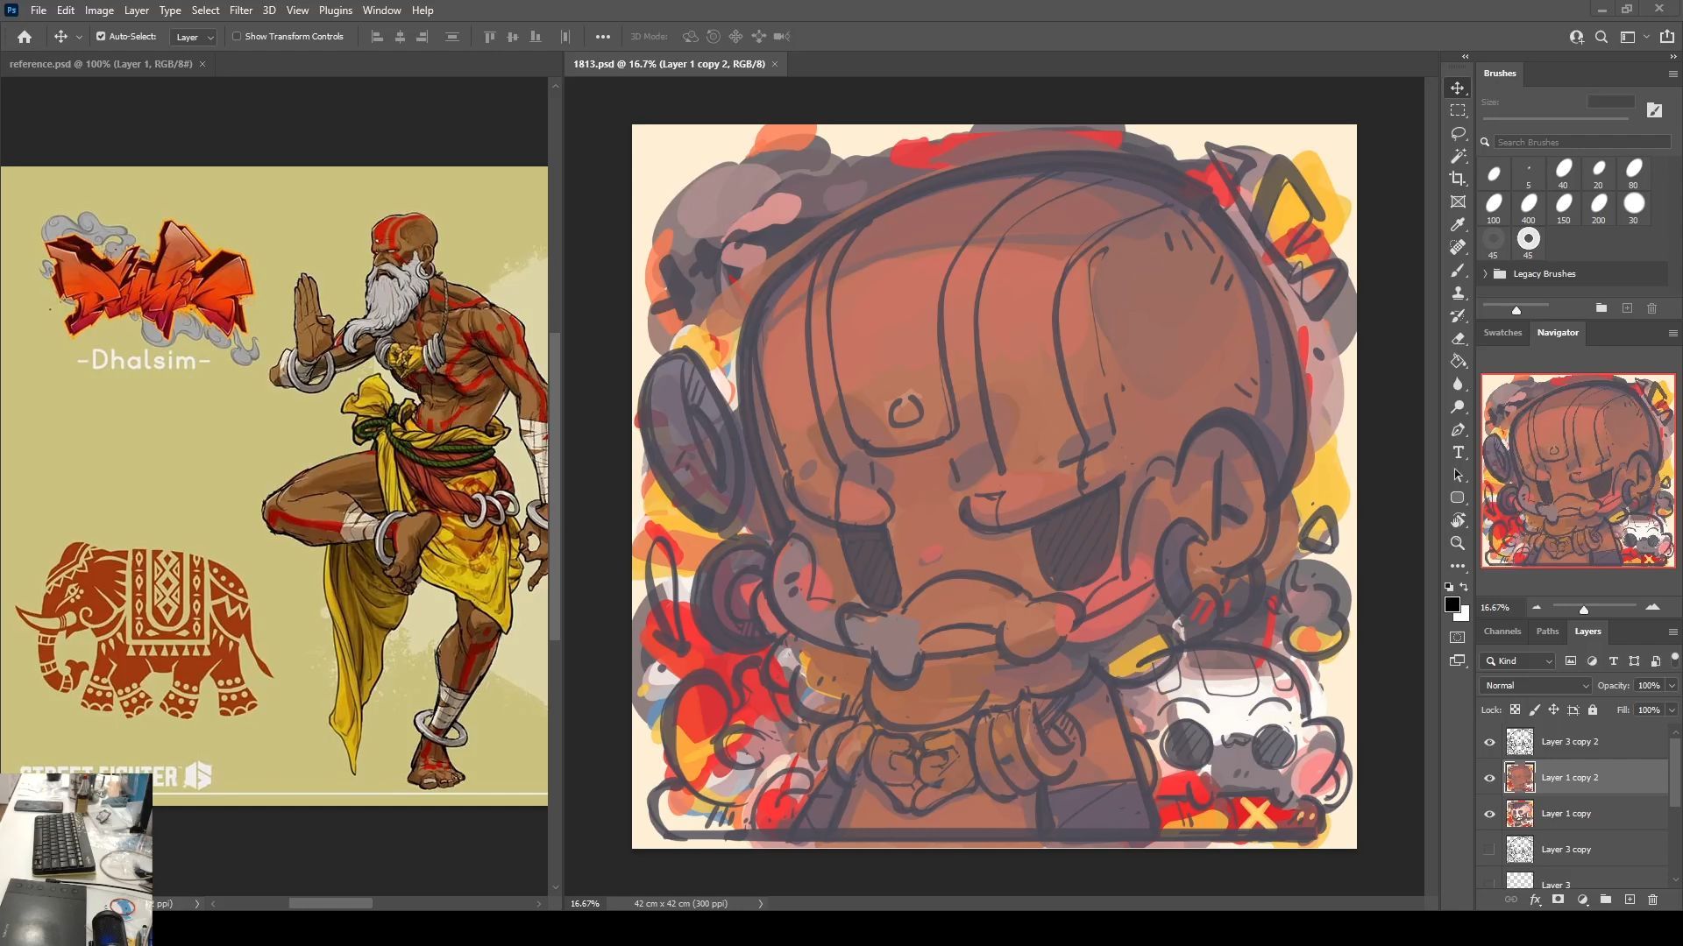Open the Kind filter dropdown
This screenshot has height=946, width=1683.
point(1518,661)
